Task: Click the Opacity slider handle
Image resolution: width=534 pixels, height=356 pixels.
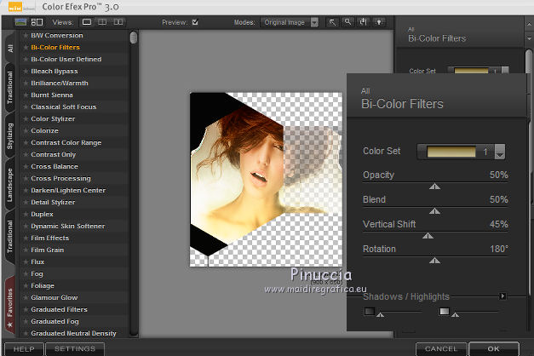Action: pyautogui.click(x=434, y=185)
